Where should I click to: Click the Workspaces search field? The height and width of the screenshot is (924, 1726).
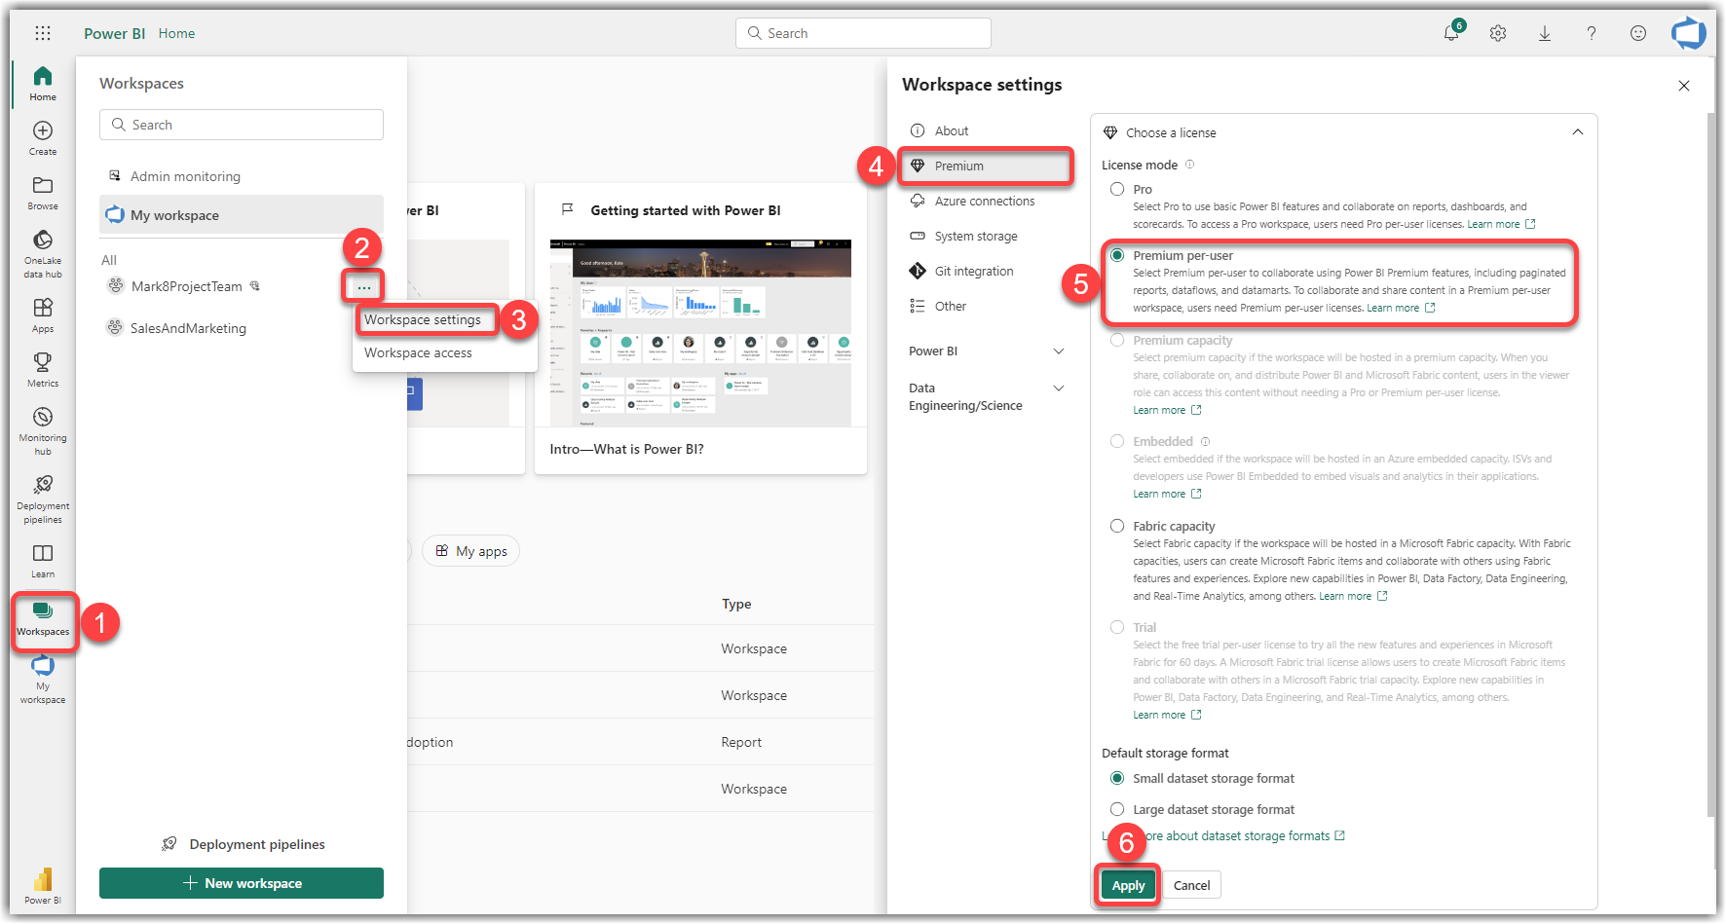(x=242, y=125)
